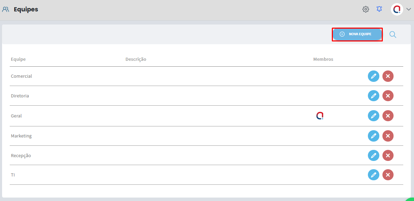Remove the Geral team
This screenshot has width=414, height=201.
pyautogui.click(x=388, y=116)
